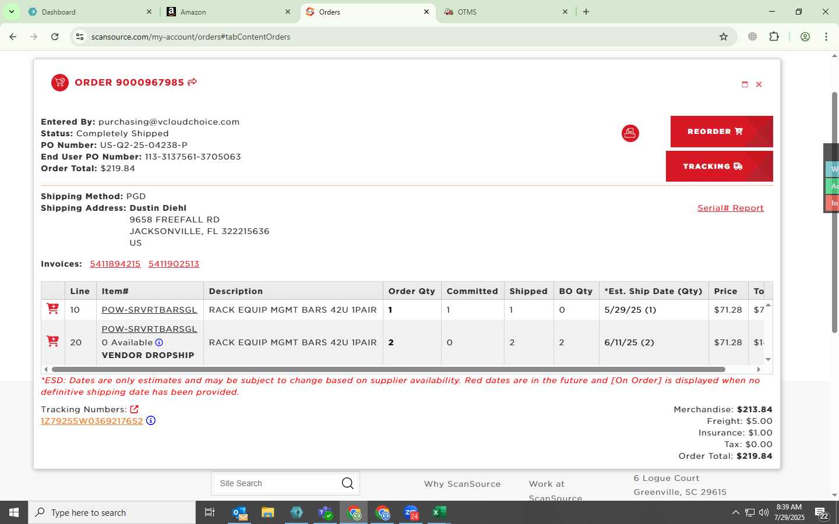Viewport: 839px width, 524px height.
Task: Open browser extensions puzzle icon
Action: (x=774, y=37)
